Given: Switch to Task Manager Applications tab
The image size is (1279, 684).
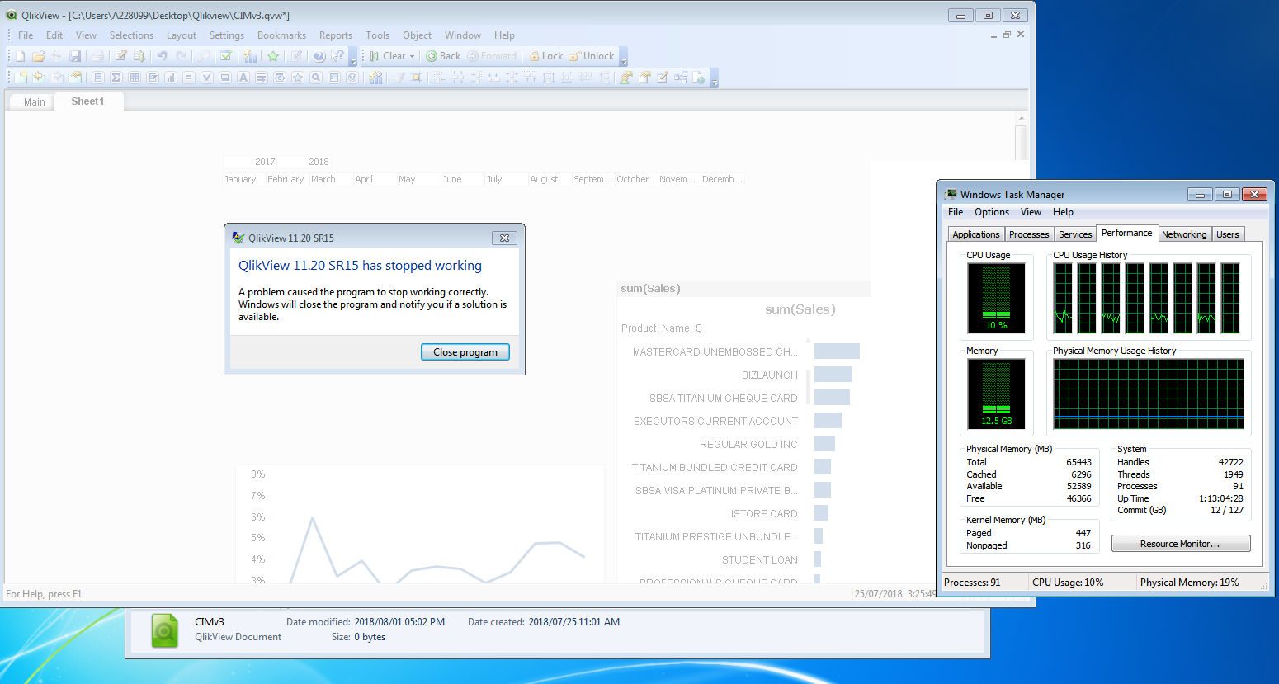Looking at the screenshot, I should [976, 234].
